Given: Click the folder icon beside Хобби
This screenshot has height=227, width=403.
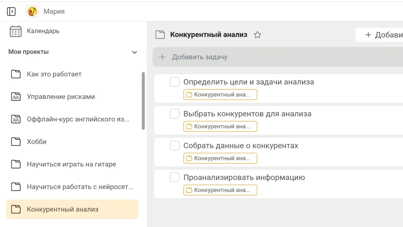Looking at the screenshot, I should pos(16,142).
